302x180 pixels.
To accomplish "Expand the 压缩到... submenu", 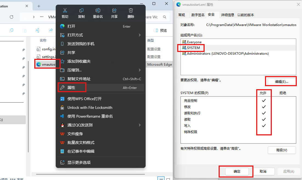I will click(101, 70).
